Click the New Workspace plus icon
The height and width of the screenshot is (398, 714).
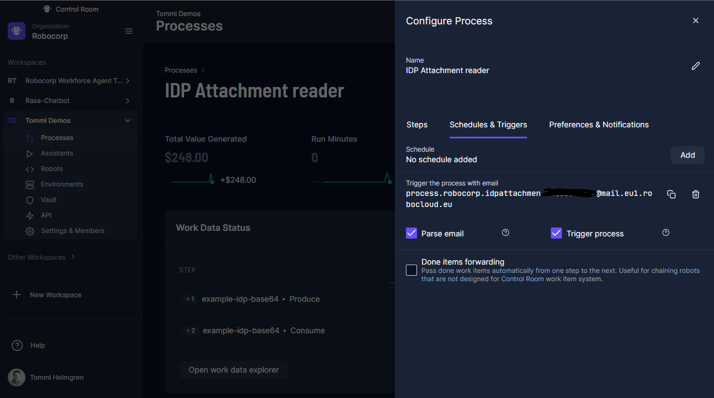coord(17,294)
